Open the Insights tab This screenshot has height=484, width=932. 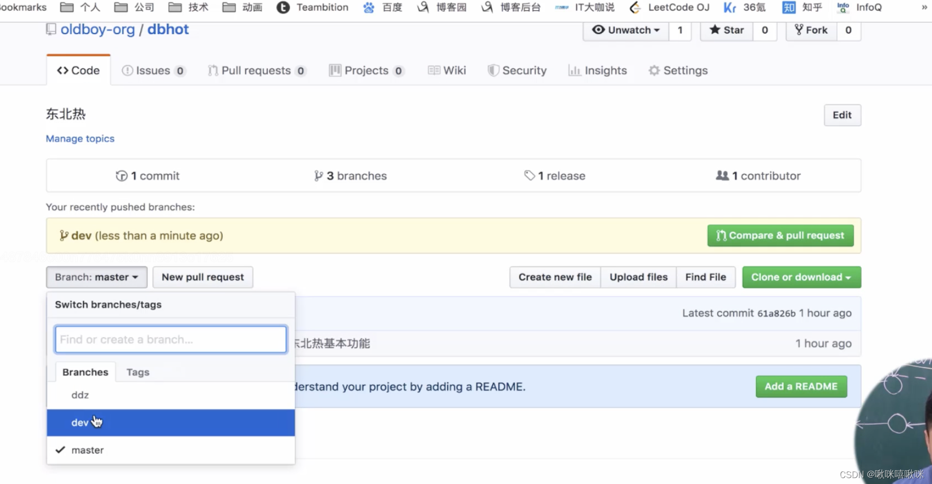coord(598,70)
